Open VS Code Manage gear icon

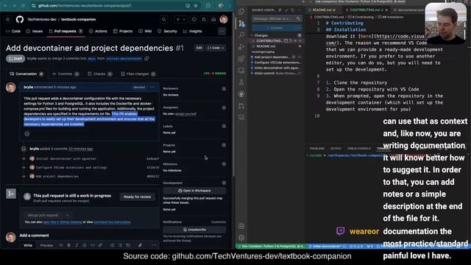pos(241,238)
